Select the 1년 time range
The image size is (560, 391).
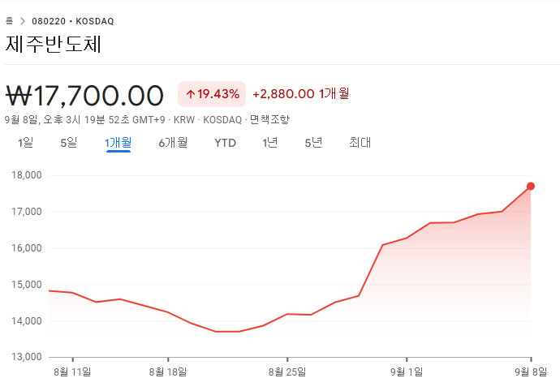(270, 143)
